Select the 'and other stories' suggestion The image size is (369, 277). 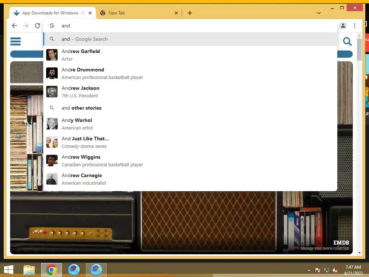pos(190,108)
